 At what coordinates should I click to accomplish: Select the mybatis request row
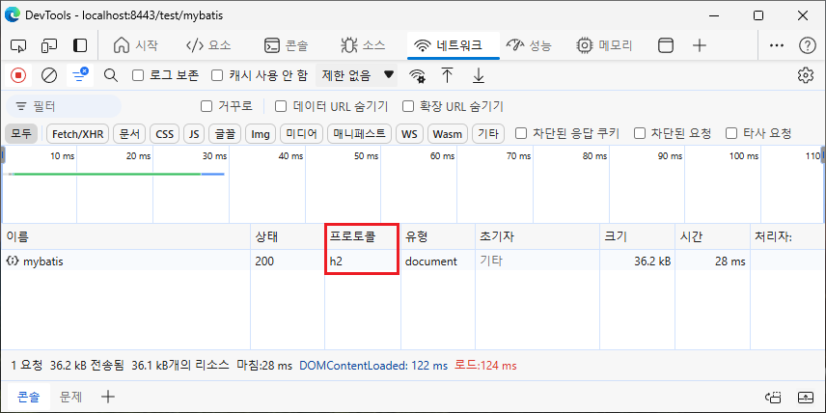(x=413, y=261)
